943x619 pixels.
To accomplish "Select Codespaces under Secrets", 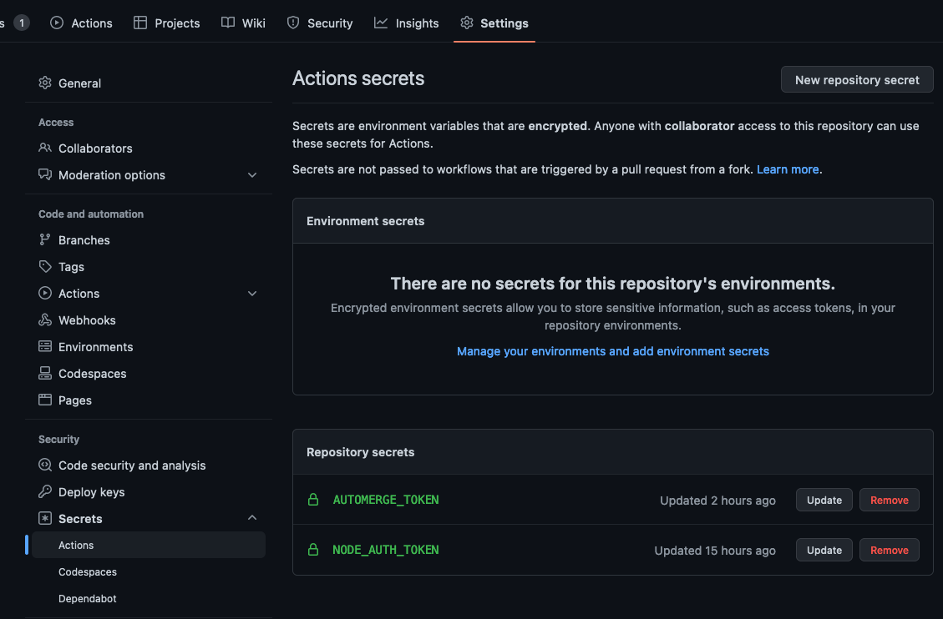I will [x=149, y=571].
